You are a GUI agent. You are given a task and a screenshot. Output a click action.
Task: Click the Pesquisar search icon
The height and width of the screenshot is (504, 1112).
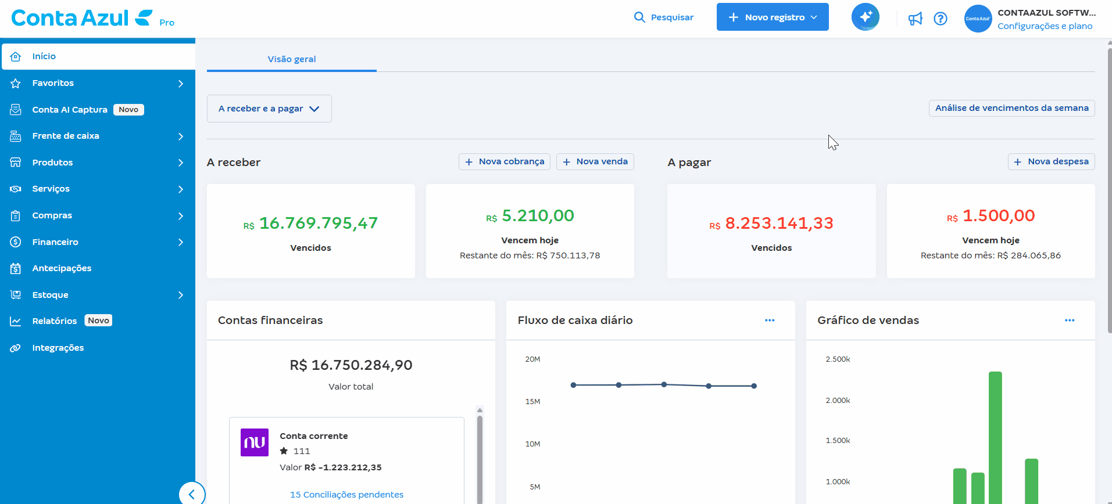point(639,17)
